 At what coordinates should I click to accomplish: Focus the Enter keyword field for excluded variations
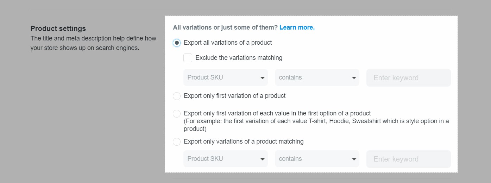(x=408, y=78)
